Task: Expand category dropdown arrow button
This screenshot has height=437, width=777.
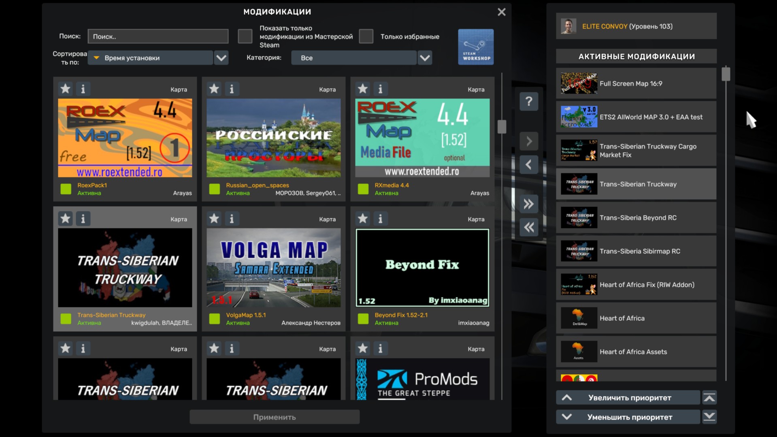Action: 425,58
